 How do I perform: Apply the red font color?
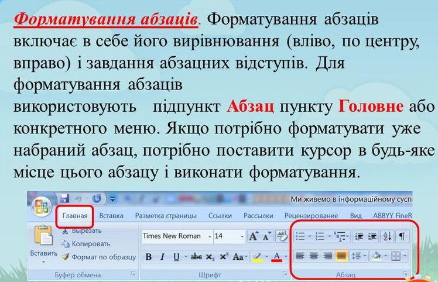276,257
